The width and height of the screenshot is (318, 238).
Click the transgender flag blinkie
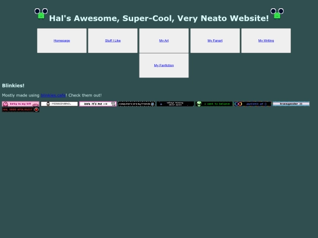click(x=291, y=104)
